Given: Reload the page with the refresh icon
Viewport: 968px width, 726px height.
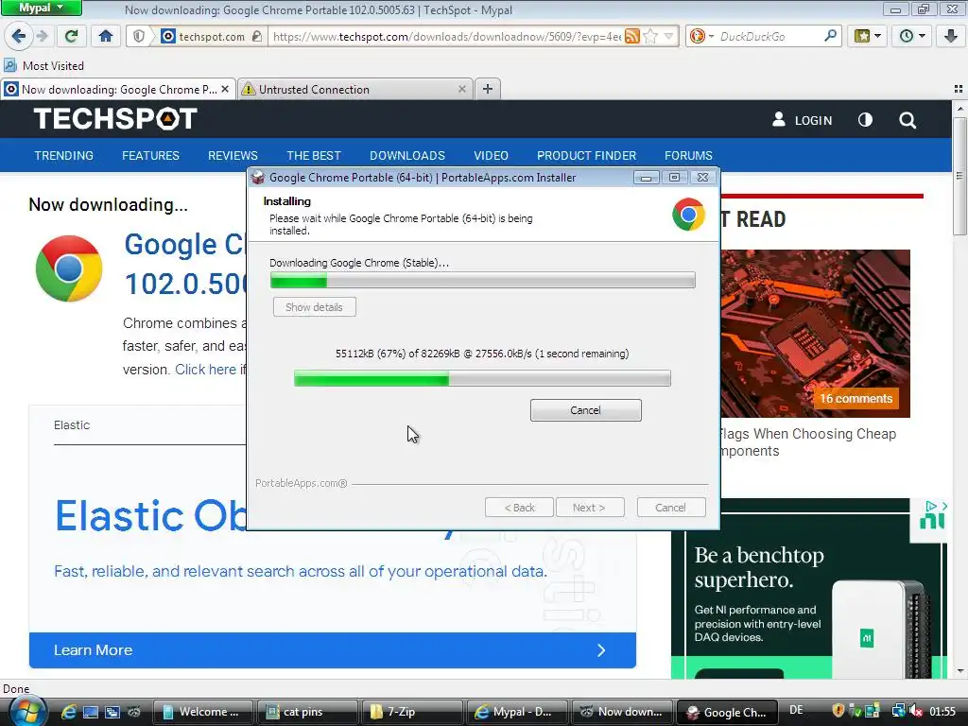Looking at the screenshot, I should click(72, 36).
